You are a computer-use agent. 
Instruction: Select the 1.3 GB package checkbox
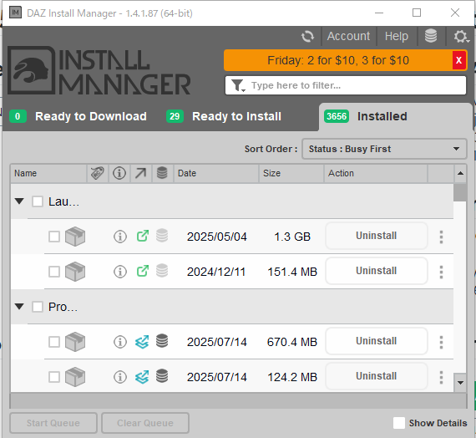pos(54,237)
